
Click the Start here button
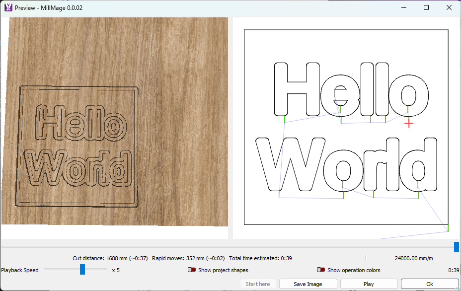(258, 284)
